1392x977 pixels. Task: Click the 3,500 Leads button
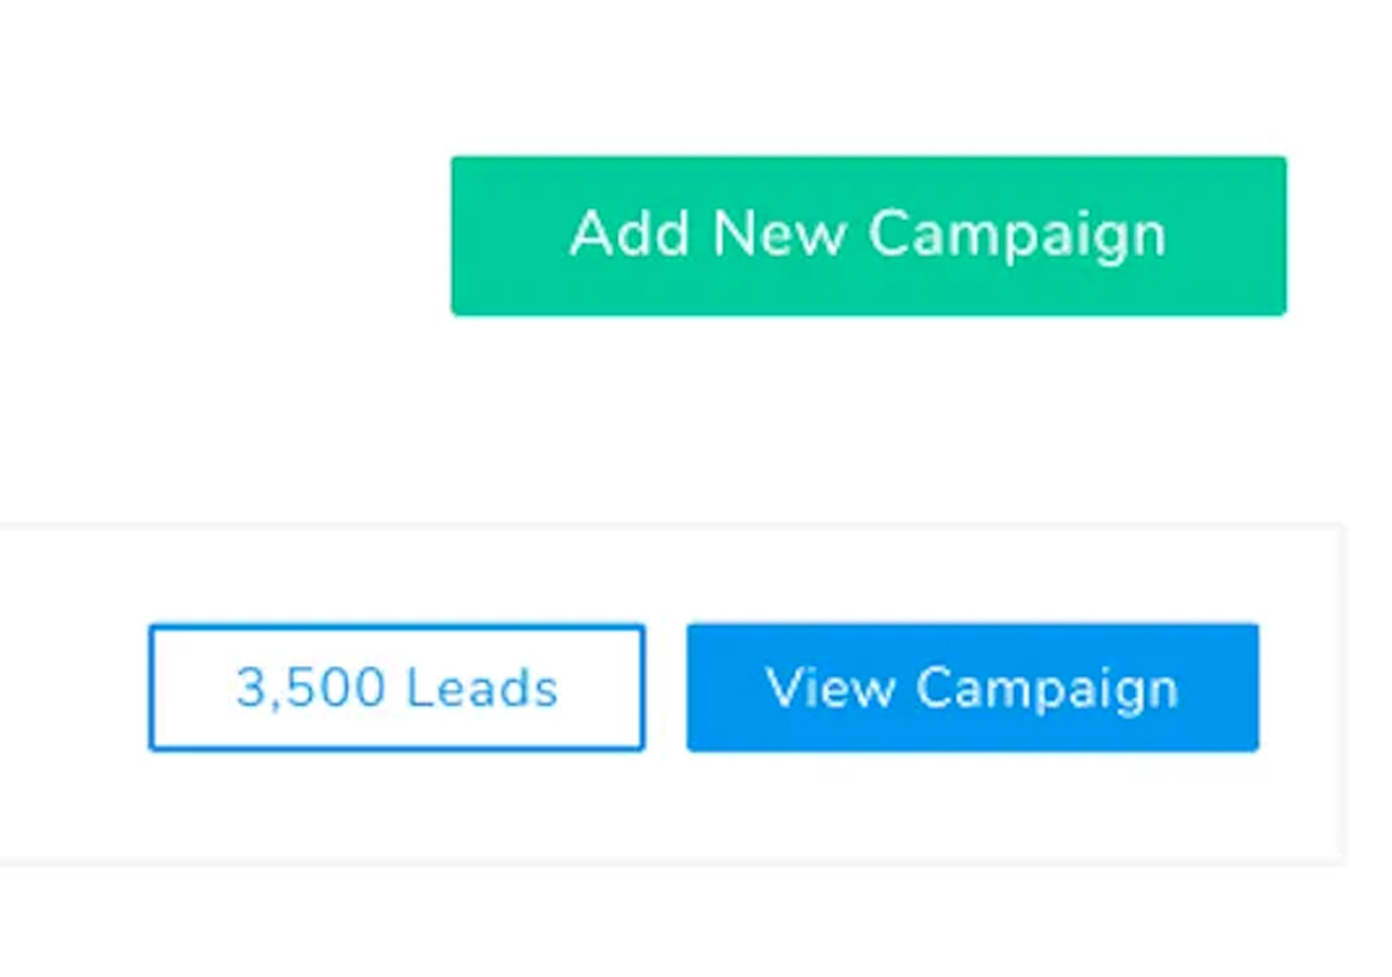[397, 687]
